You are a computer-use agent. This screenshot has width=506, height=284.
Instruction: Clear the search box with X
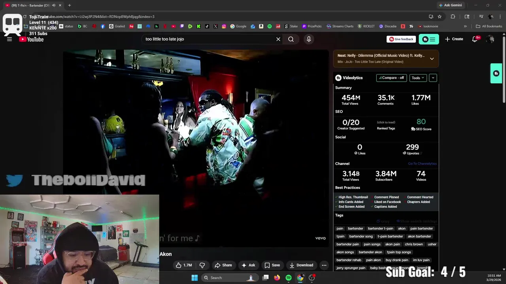[x=278, y=39]
